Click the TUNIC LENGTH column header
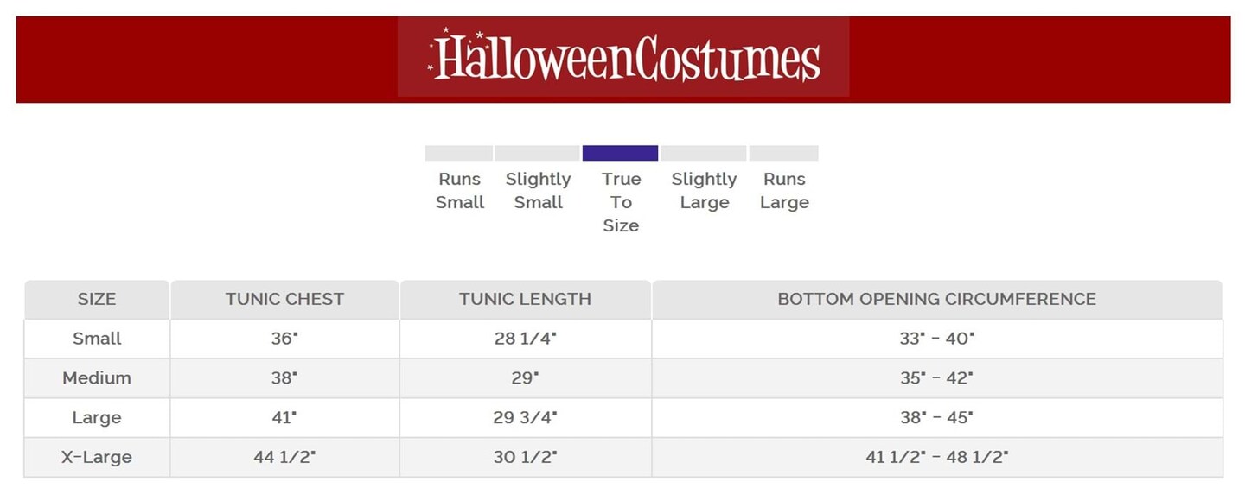This screenshot has width=1245, height=501. click(x=525, y=300)
